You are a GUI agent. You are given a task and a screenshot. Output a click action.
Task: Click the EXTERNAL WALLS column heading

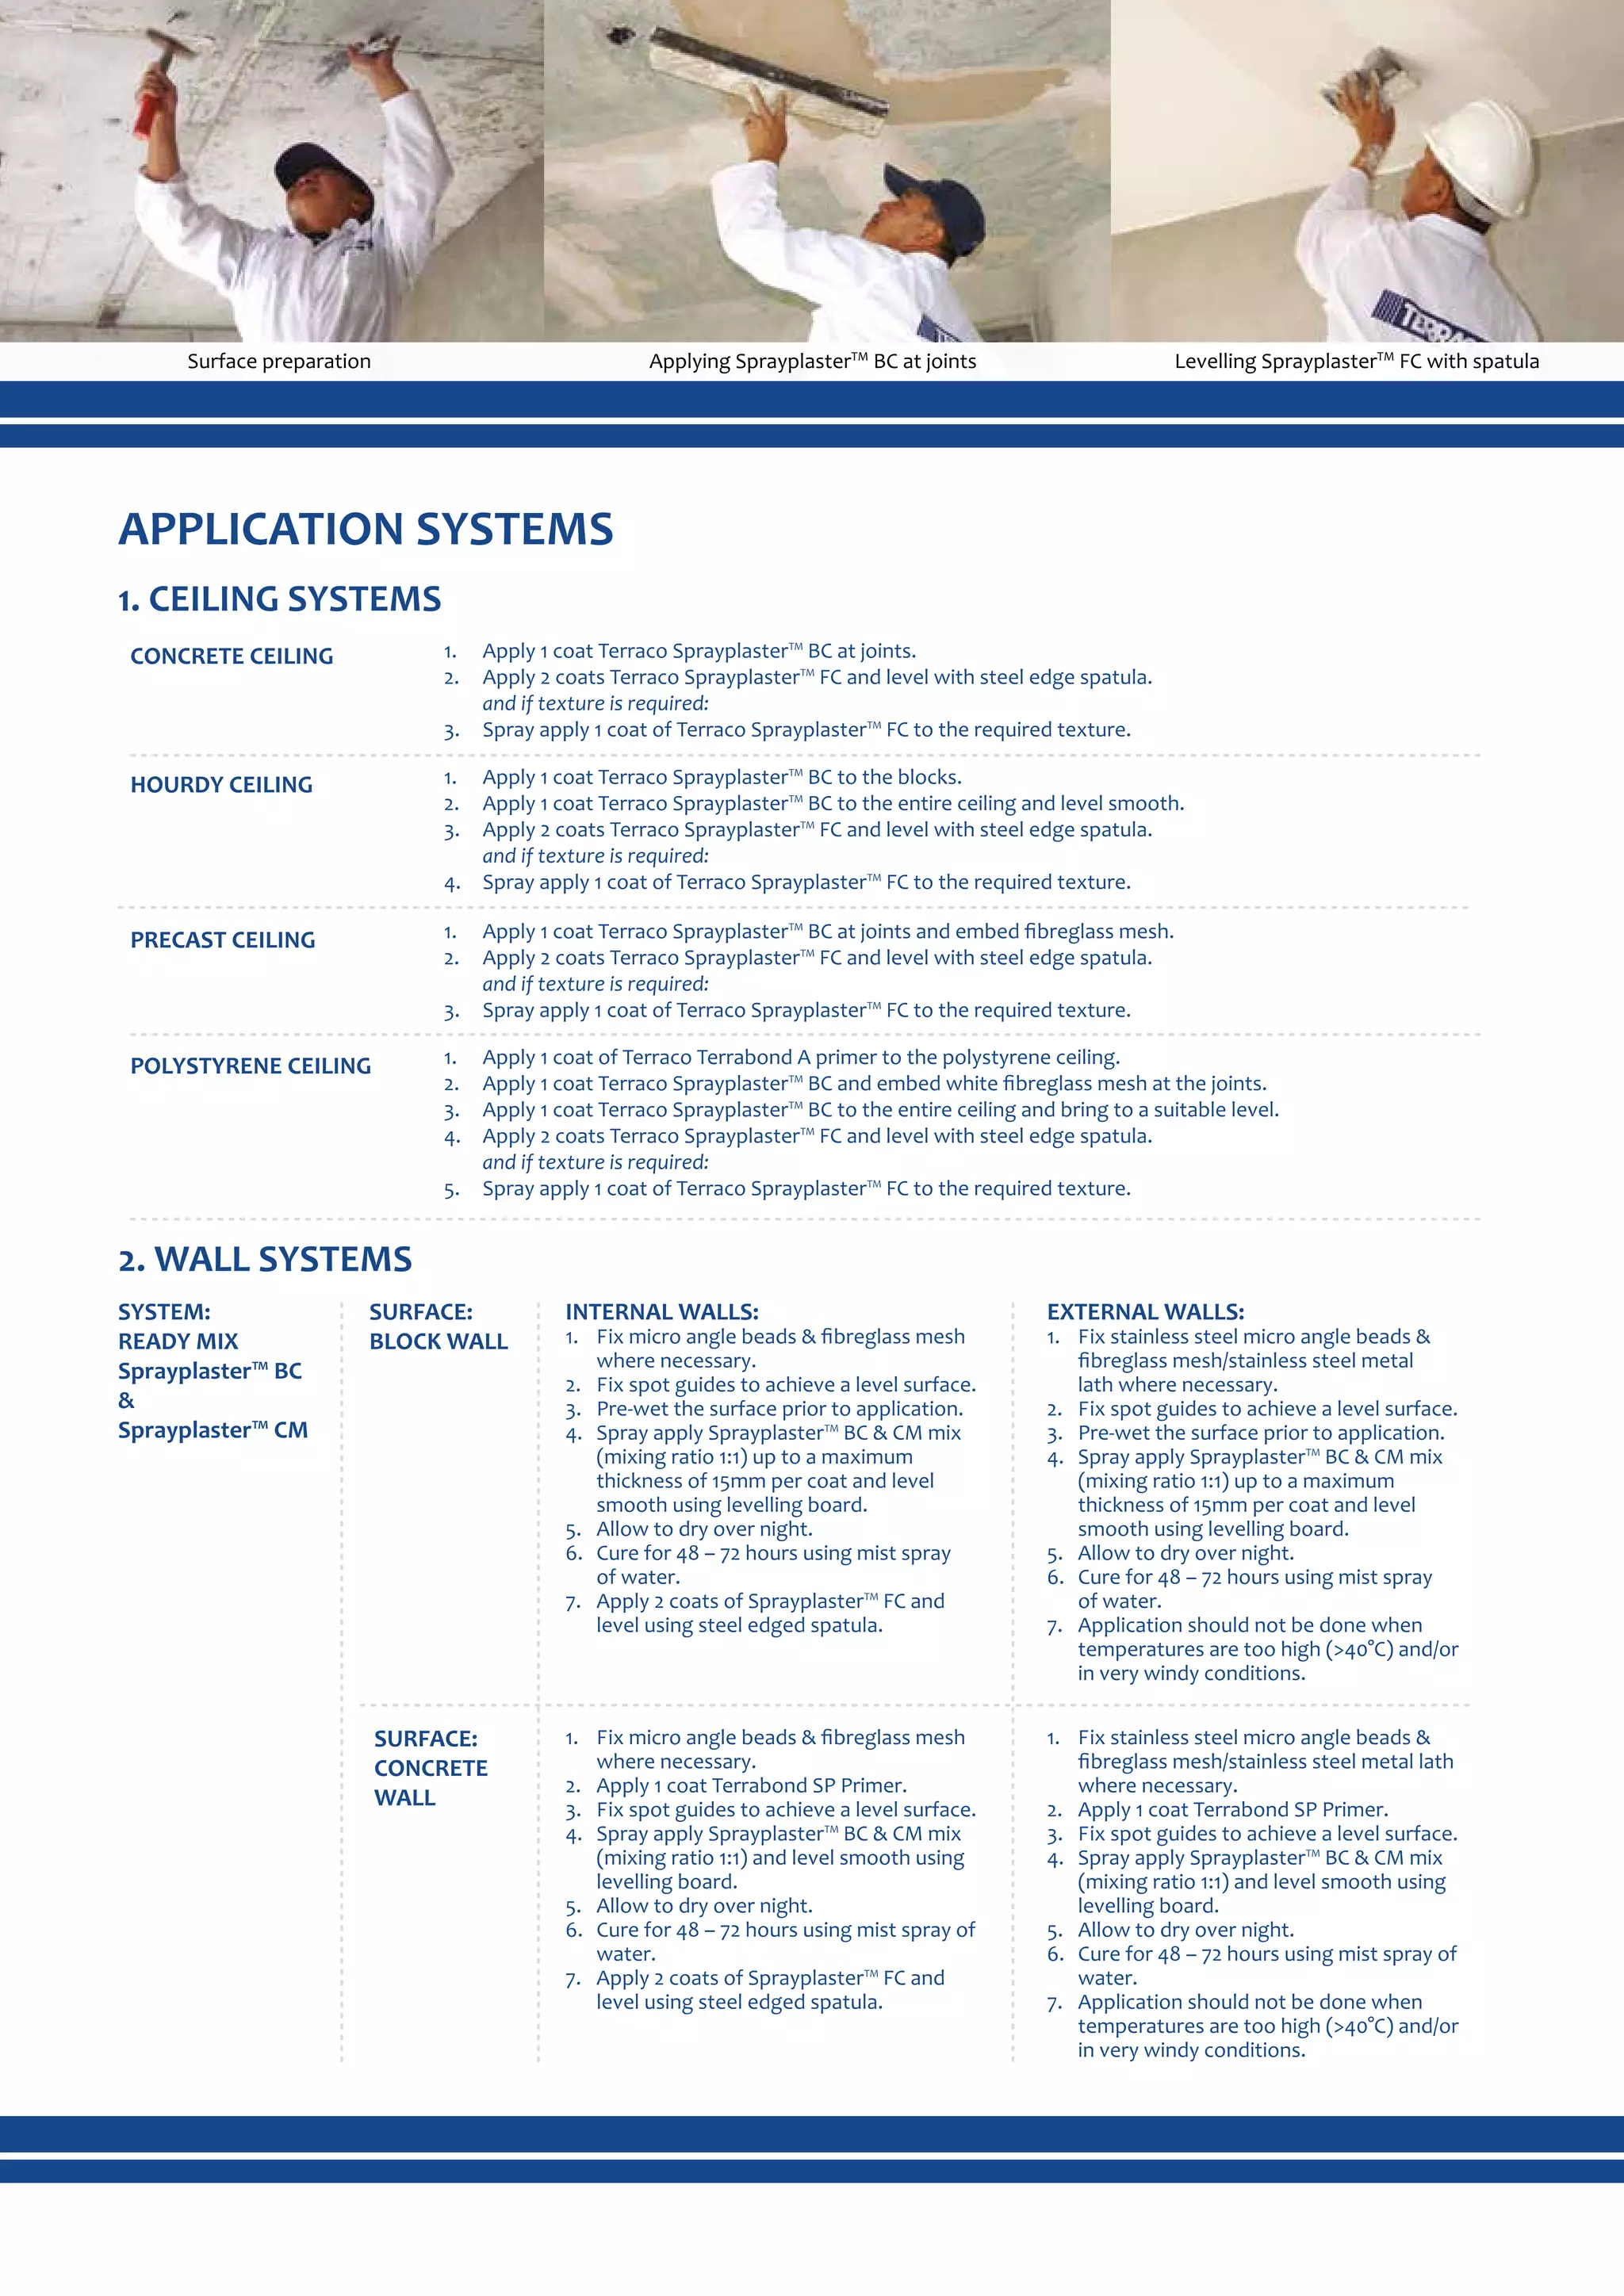tap(1145, 1311)
